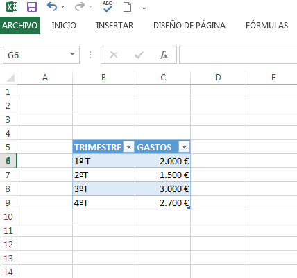
Task: Click the Excel application icon
Action: 12,7
